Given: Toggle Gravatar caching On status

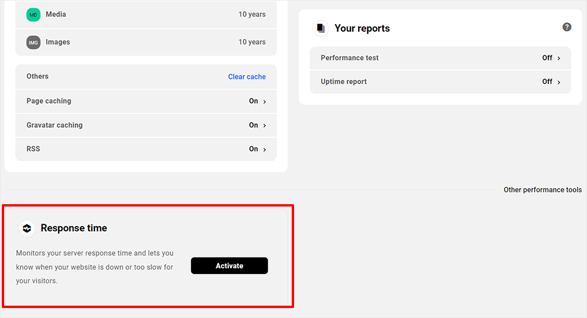Looking at the screenshot, I should point(254,125).
